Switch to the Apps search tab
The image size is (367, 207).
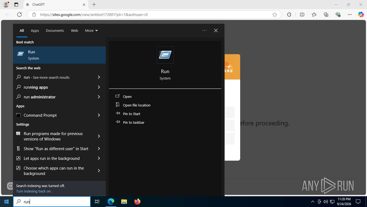tap(35, 30)
